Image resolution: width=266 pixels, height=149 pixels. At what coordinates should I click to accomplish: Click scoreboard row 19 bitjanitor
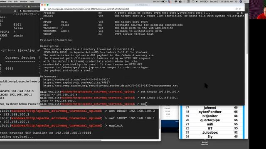click(x=212, y=116)
